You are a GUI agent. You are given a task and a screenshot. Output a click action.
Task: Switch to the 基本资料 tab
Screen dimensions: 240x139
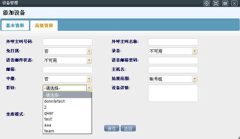click(15, 25)
